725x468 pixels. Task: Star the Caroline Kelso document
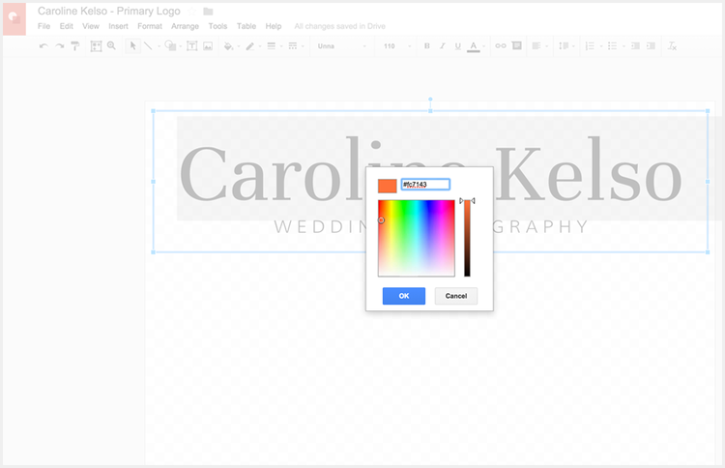click(191, 12)
